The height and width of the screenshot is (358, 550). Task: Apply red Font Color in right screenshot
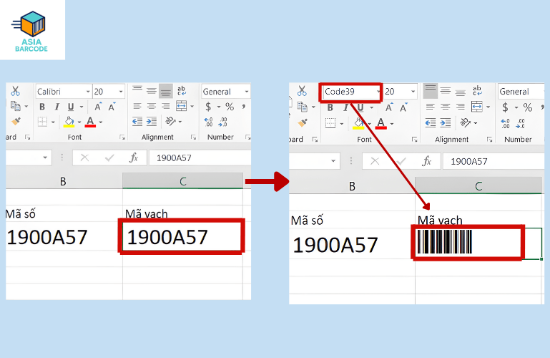click(381, 124)
